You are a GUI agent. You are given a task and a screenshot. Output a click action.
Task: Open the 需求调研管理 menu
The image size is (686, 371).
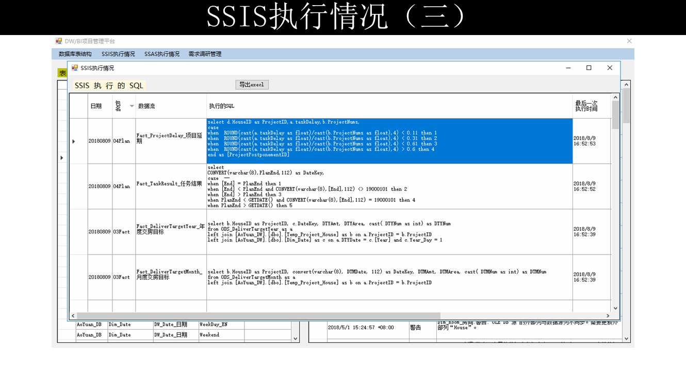point(205,54)
